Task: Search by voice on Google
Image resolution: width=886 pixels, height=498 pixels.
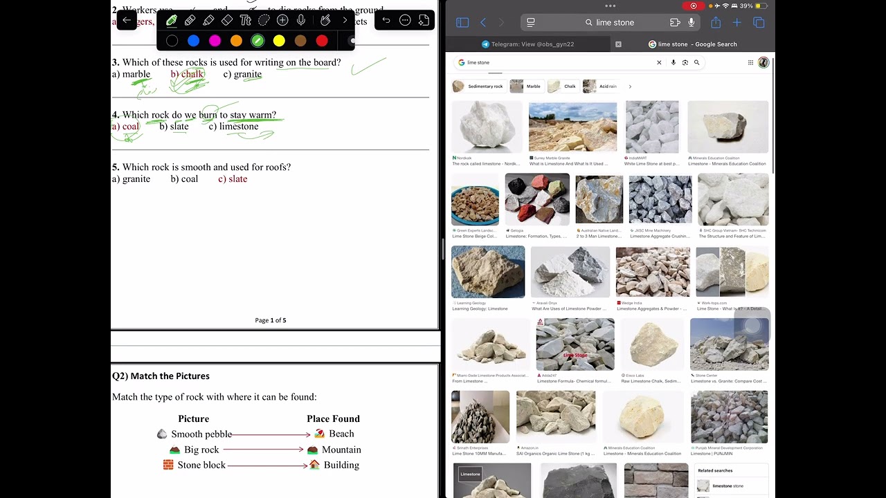Action: [673, 62]
